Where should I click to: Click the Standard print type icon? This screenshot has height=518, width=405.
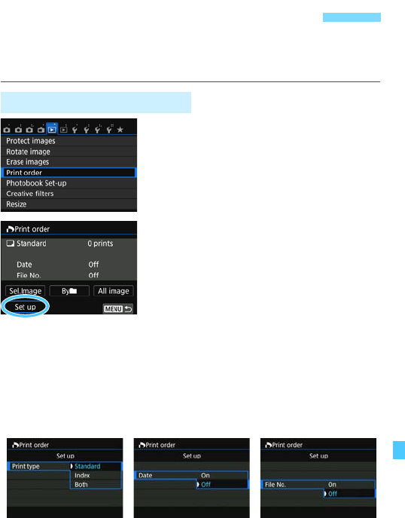tap(11, 244)
